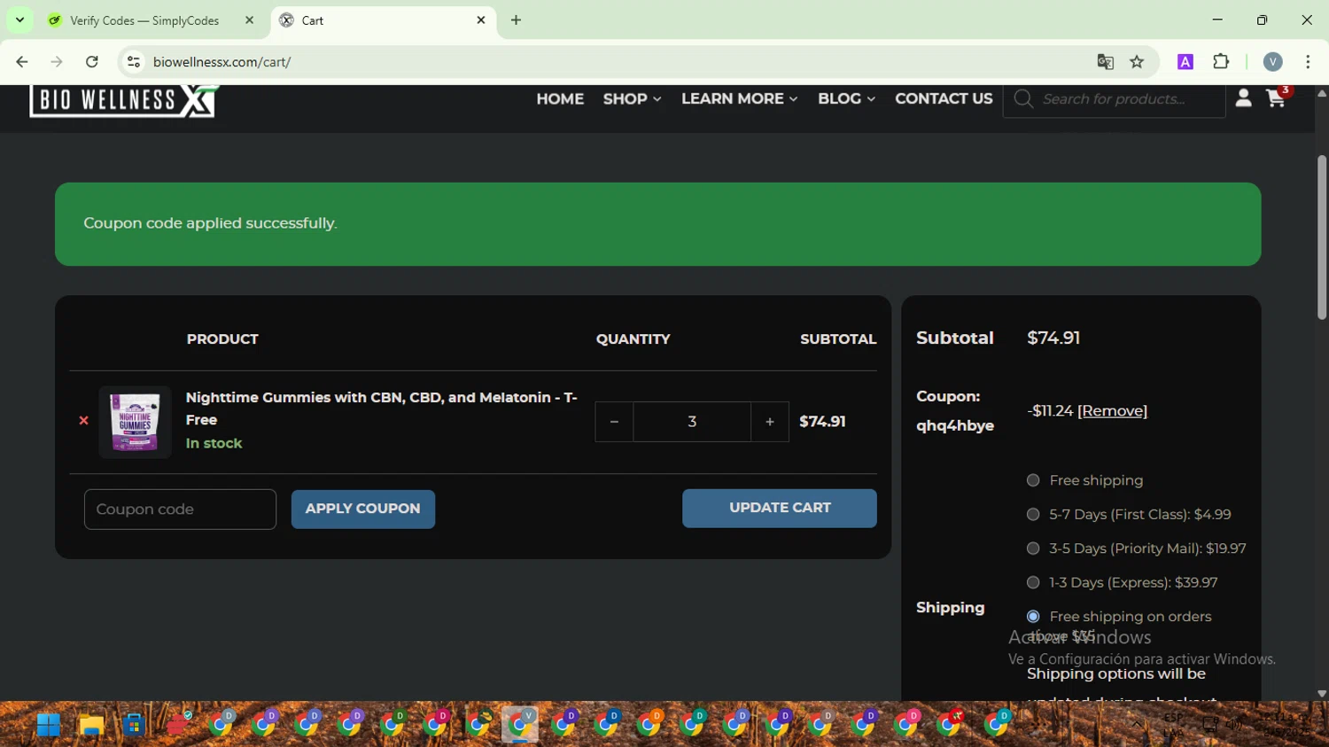1329x747 pixels.
Task: Click the search magnifier icon
Action: [1023, 99]
